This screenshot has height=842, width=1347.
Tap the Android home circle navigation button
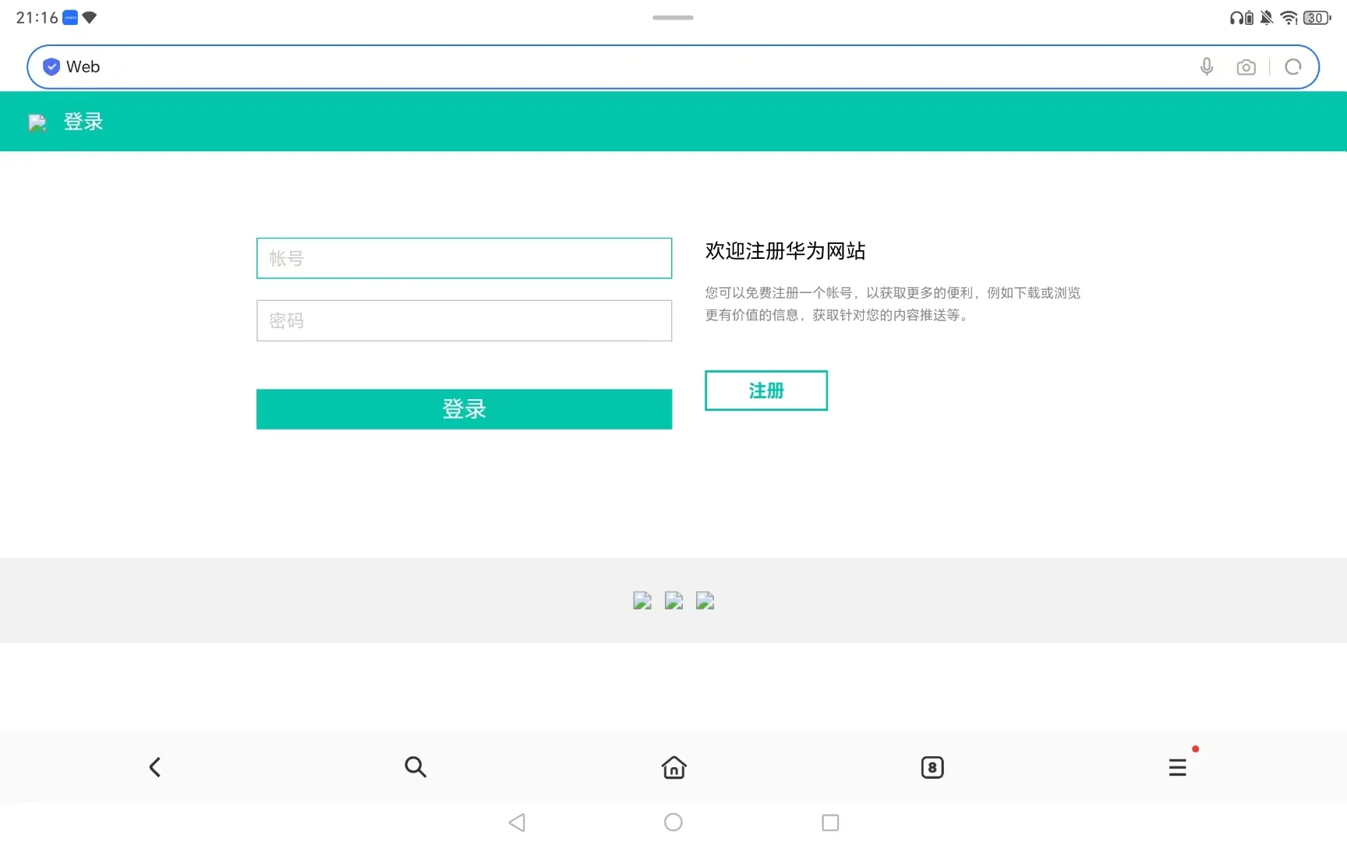pyautogui.click(x=673, y=823)
